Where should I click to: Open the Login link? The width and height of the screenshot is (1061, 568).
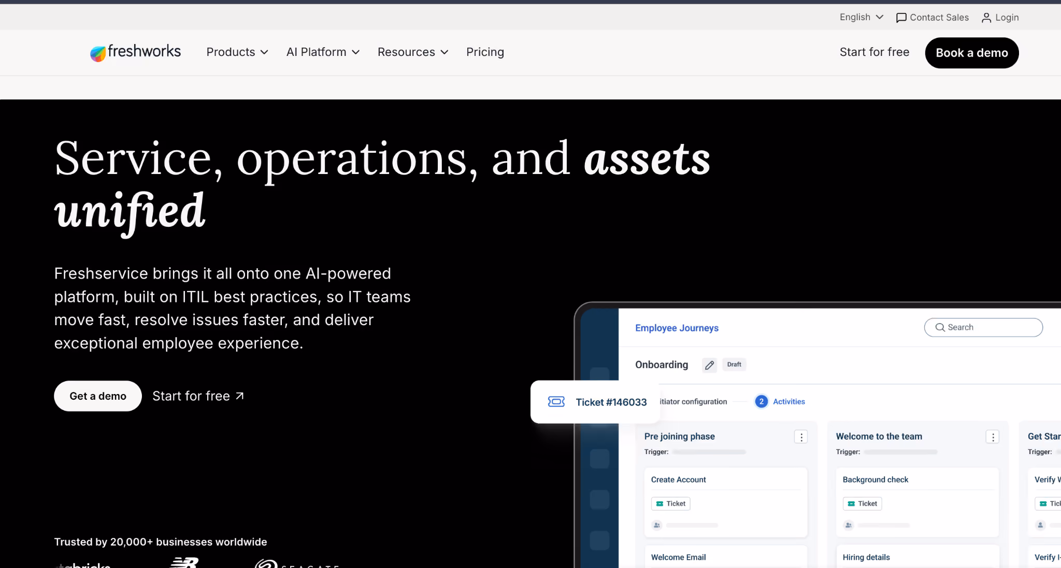1000,18
